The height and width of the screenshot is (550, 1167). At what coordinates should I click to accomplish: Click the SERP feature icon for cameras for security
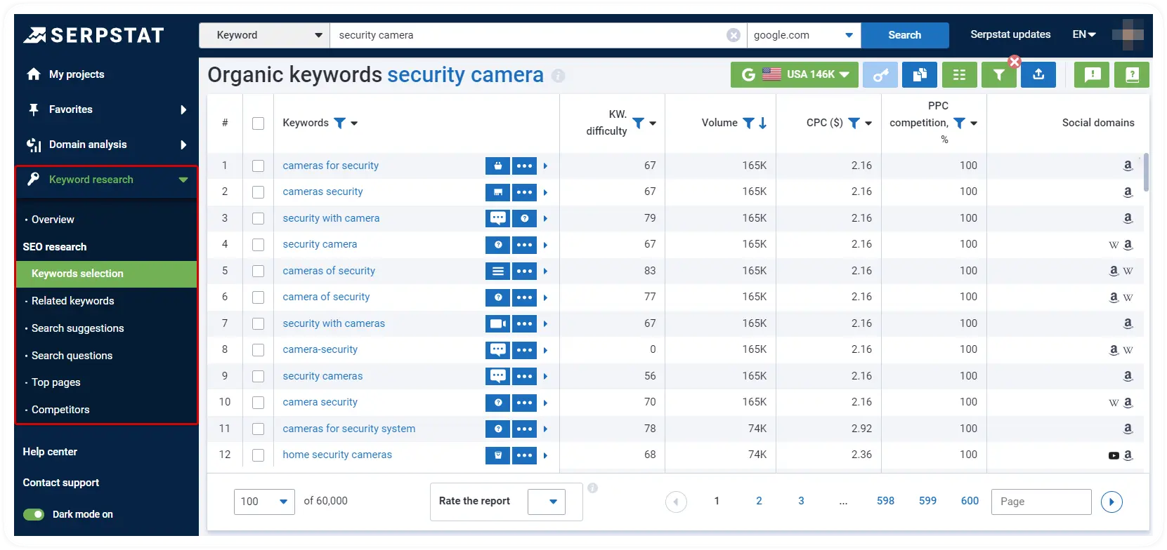pyautogui.click(x=498, y=166)
